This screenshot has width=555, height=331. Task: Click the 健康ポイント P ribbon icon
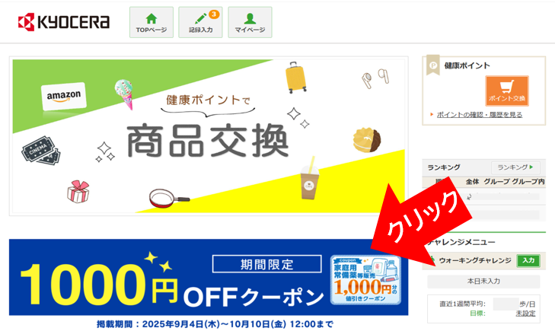pos(433,65)
